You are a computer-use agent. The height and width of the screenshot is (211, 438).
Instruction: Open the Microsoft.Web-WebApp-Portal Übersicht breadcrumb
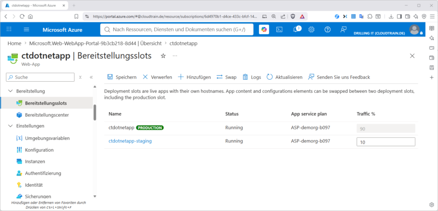[95, 43]
